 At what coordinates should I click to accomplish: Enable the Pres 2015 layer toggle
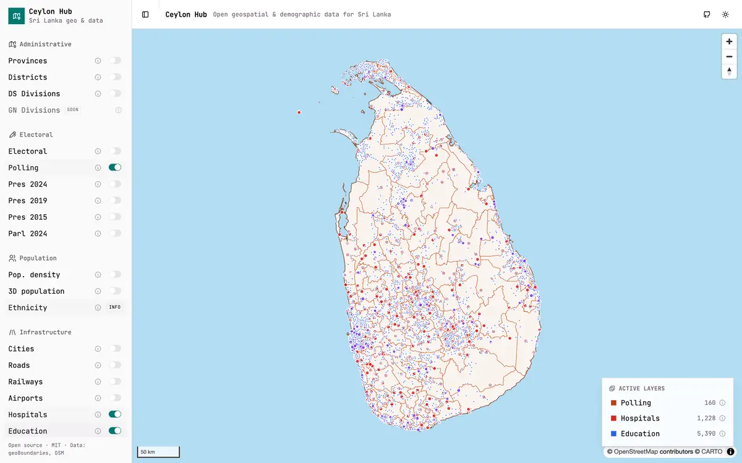(x=115, y=217)
